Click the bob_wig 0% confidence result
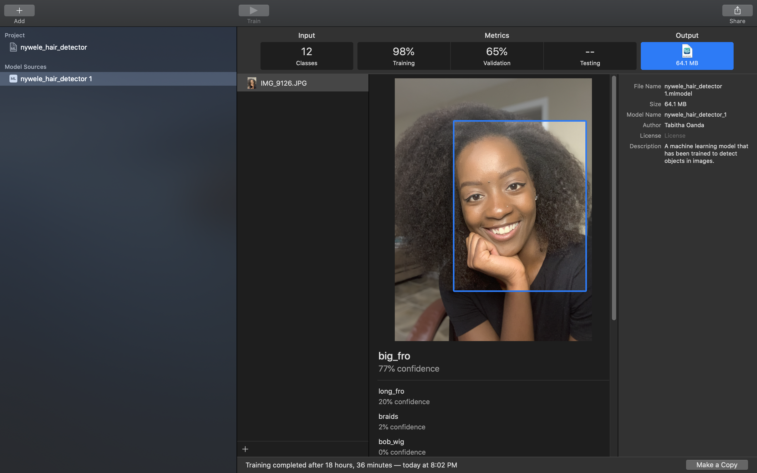The width and height of the screenshot is (757, 473). pos(402,447)
